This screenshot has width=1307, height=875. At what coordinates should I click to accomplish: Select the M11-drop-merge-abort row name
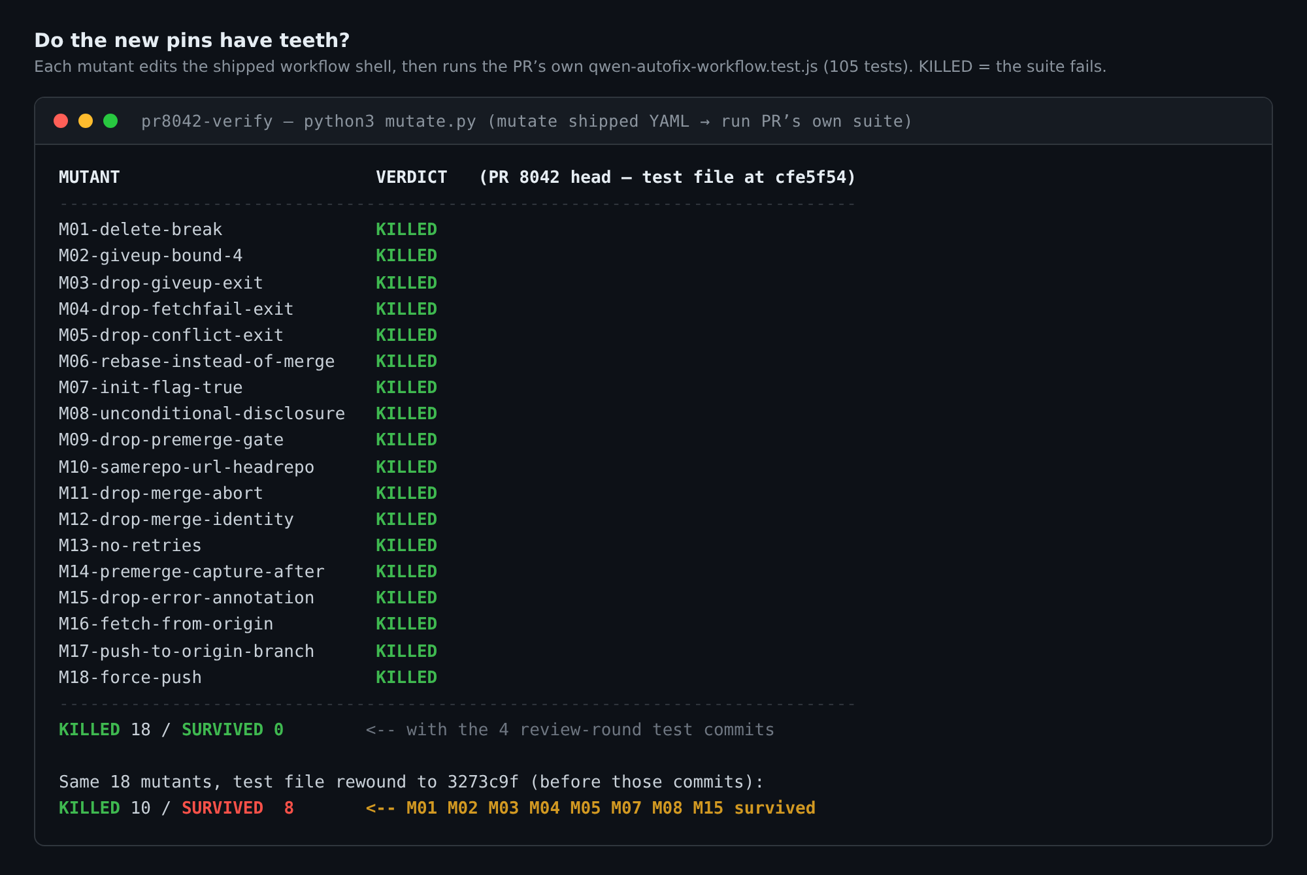(x=161, y=493)
